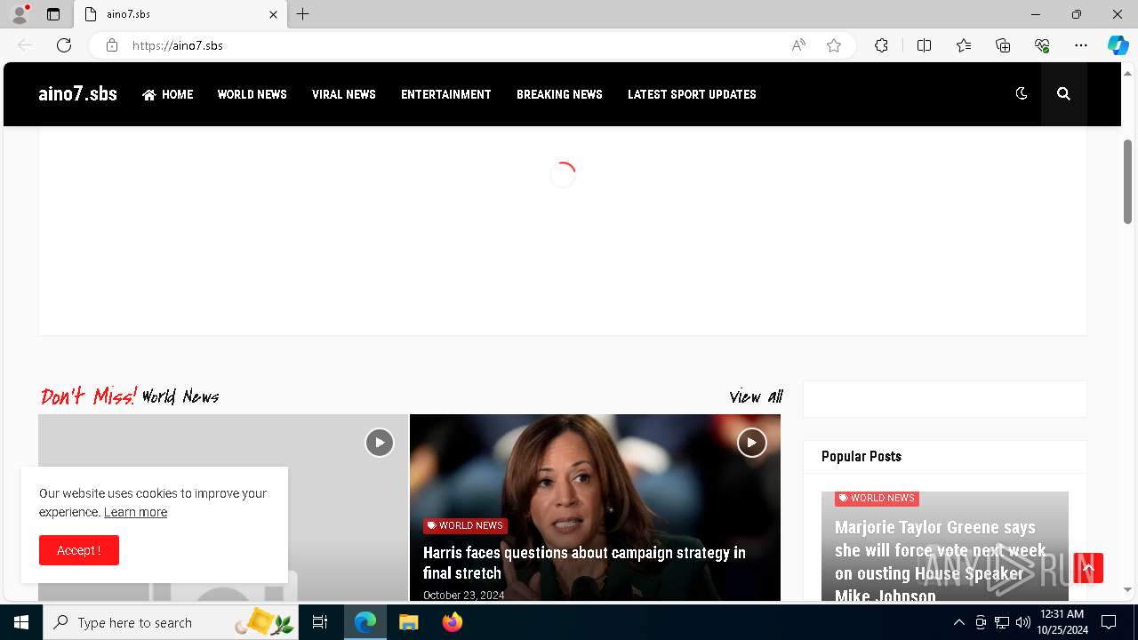The height and width of the screenshot is (640, 1138).
Task: Enable split screen view
Action: click(x=924, y=45)
